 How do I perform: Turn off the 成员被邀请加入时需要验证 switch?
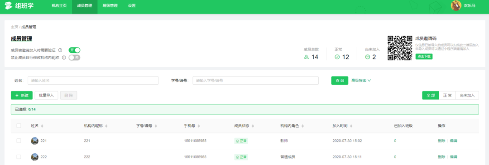[75, 50]
